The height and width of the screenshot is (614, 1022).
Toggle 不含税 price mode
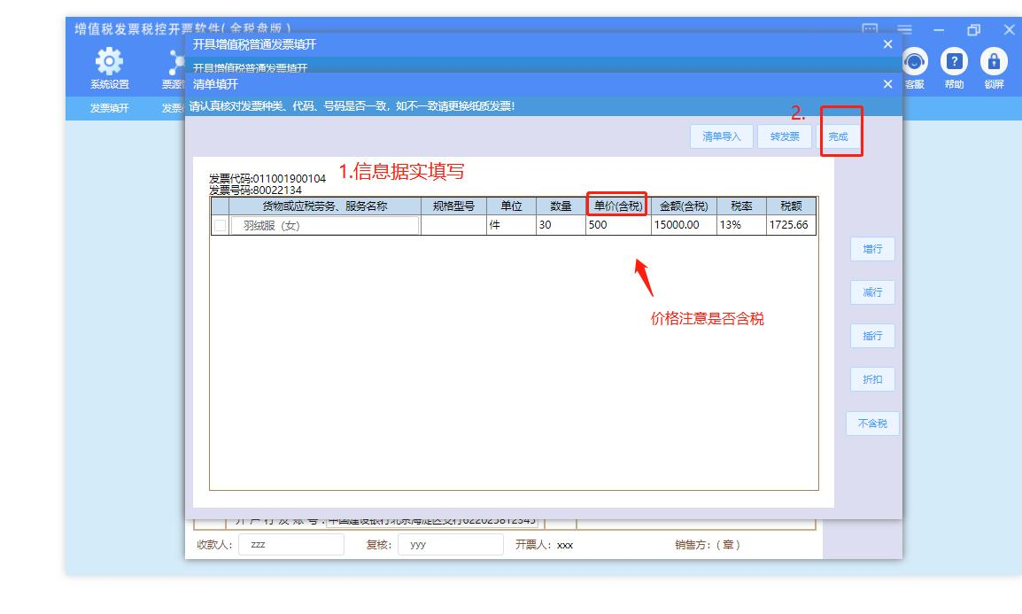tap(872, 424)
